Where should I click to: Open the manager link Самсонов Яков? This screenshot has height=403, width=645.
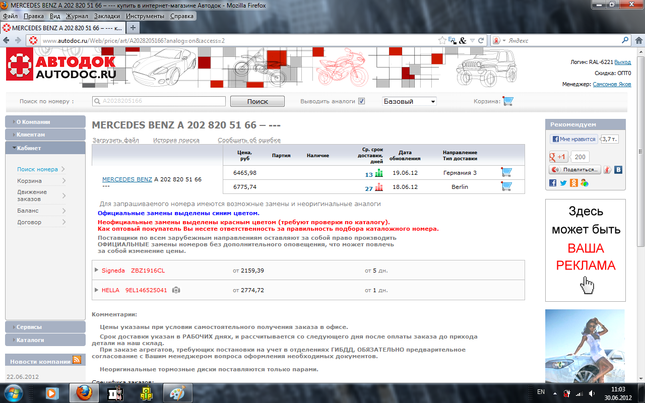612,84
